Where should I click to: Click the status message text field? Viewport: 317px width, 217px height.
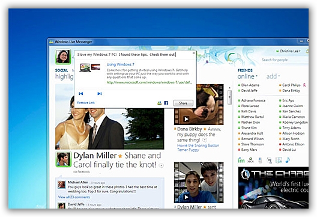[x=133, y=55]
